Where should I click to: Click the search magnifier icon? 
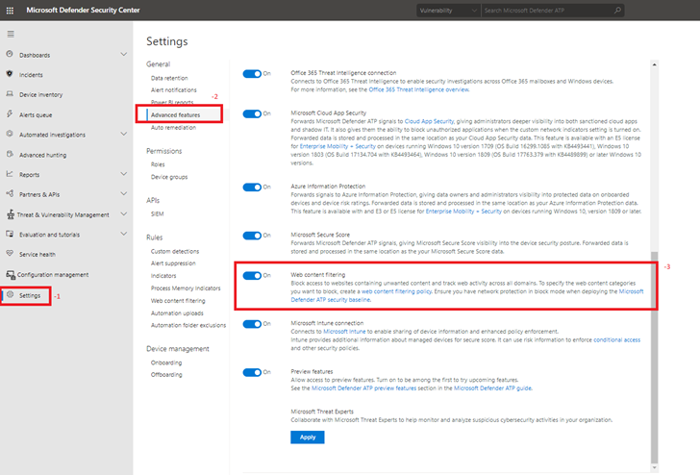coord(617,10)
